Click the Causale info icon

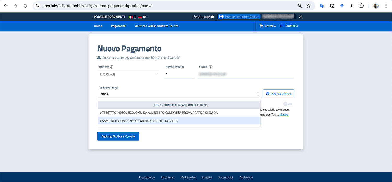tap(210, 67)
